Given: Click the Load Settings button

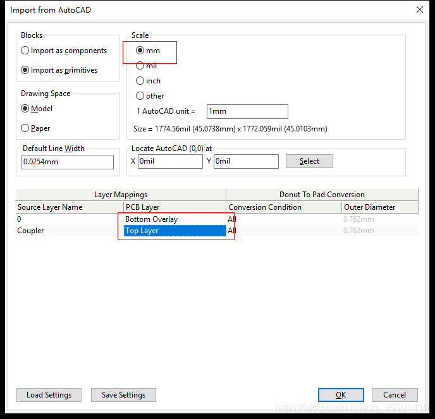Looking at the screenshot, I should click(x=49, y=395).
